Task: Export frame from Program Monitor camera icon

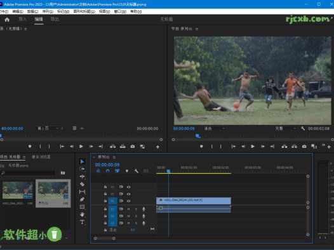Action: pos(304,147)
